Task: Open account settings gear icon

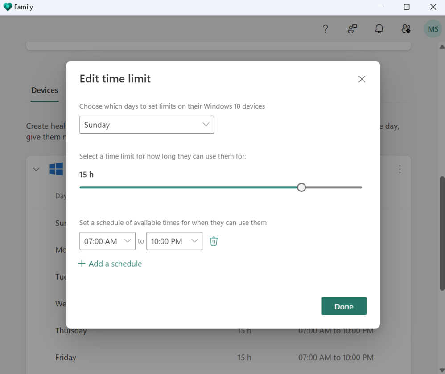Action: (x=406, y=28)
